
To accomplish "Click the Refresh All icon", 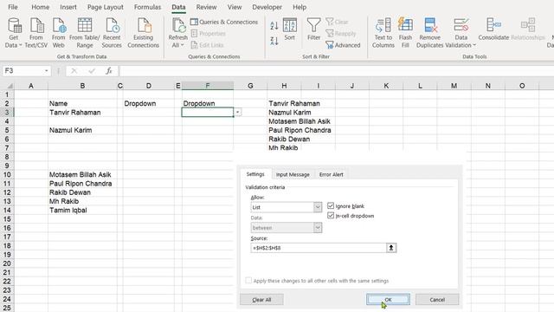I will [178, 26].
